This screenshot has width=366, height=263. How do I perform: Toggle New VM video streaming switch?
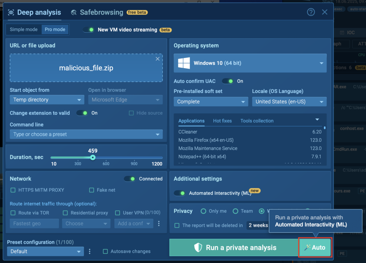(89, 30)
